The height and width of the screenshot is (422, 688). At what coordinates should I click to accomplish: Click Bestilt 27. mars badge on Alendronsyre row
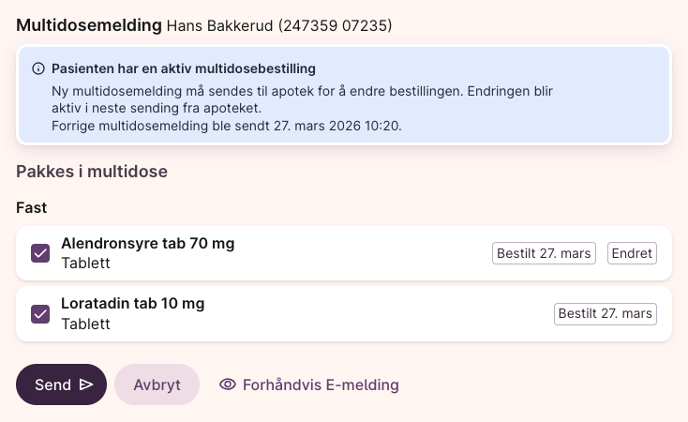click(545, 253)
